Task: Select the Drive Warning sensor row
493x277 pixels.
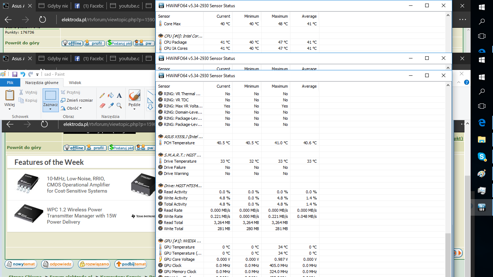Action: [238, 173]
